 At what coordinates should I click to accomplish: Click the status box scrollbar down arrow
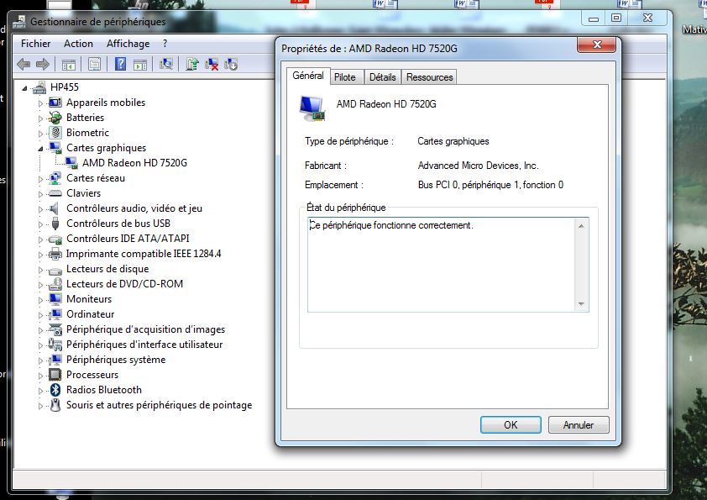[x=581, y=304]
